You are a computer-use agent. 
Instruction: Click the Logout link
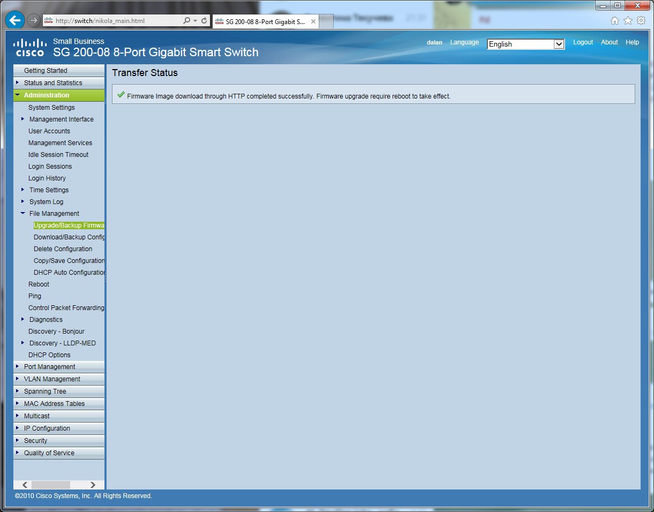(583, 42)
